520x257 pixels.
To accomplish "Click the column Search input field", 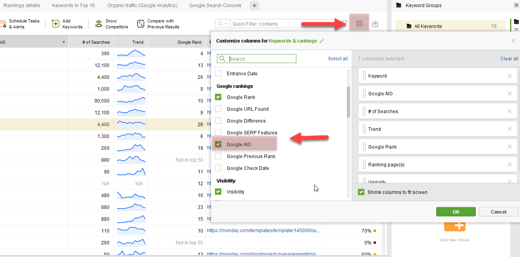I will coord(256,59).
